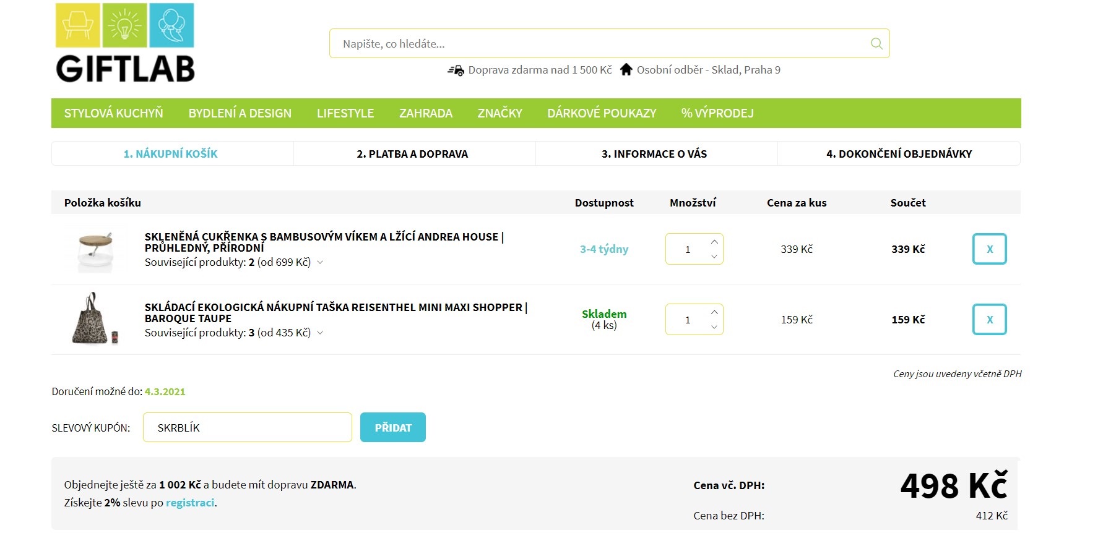Open the Bydlení a design menu
Screen dimensions: 1116x533
point(240,113)
